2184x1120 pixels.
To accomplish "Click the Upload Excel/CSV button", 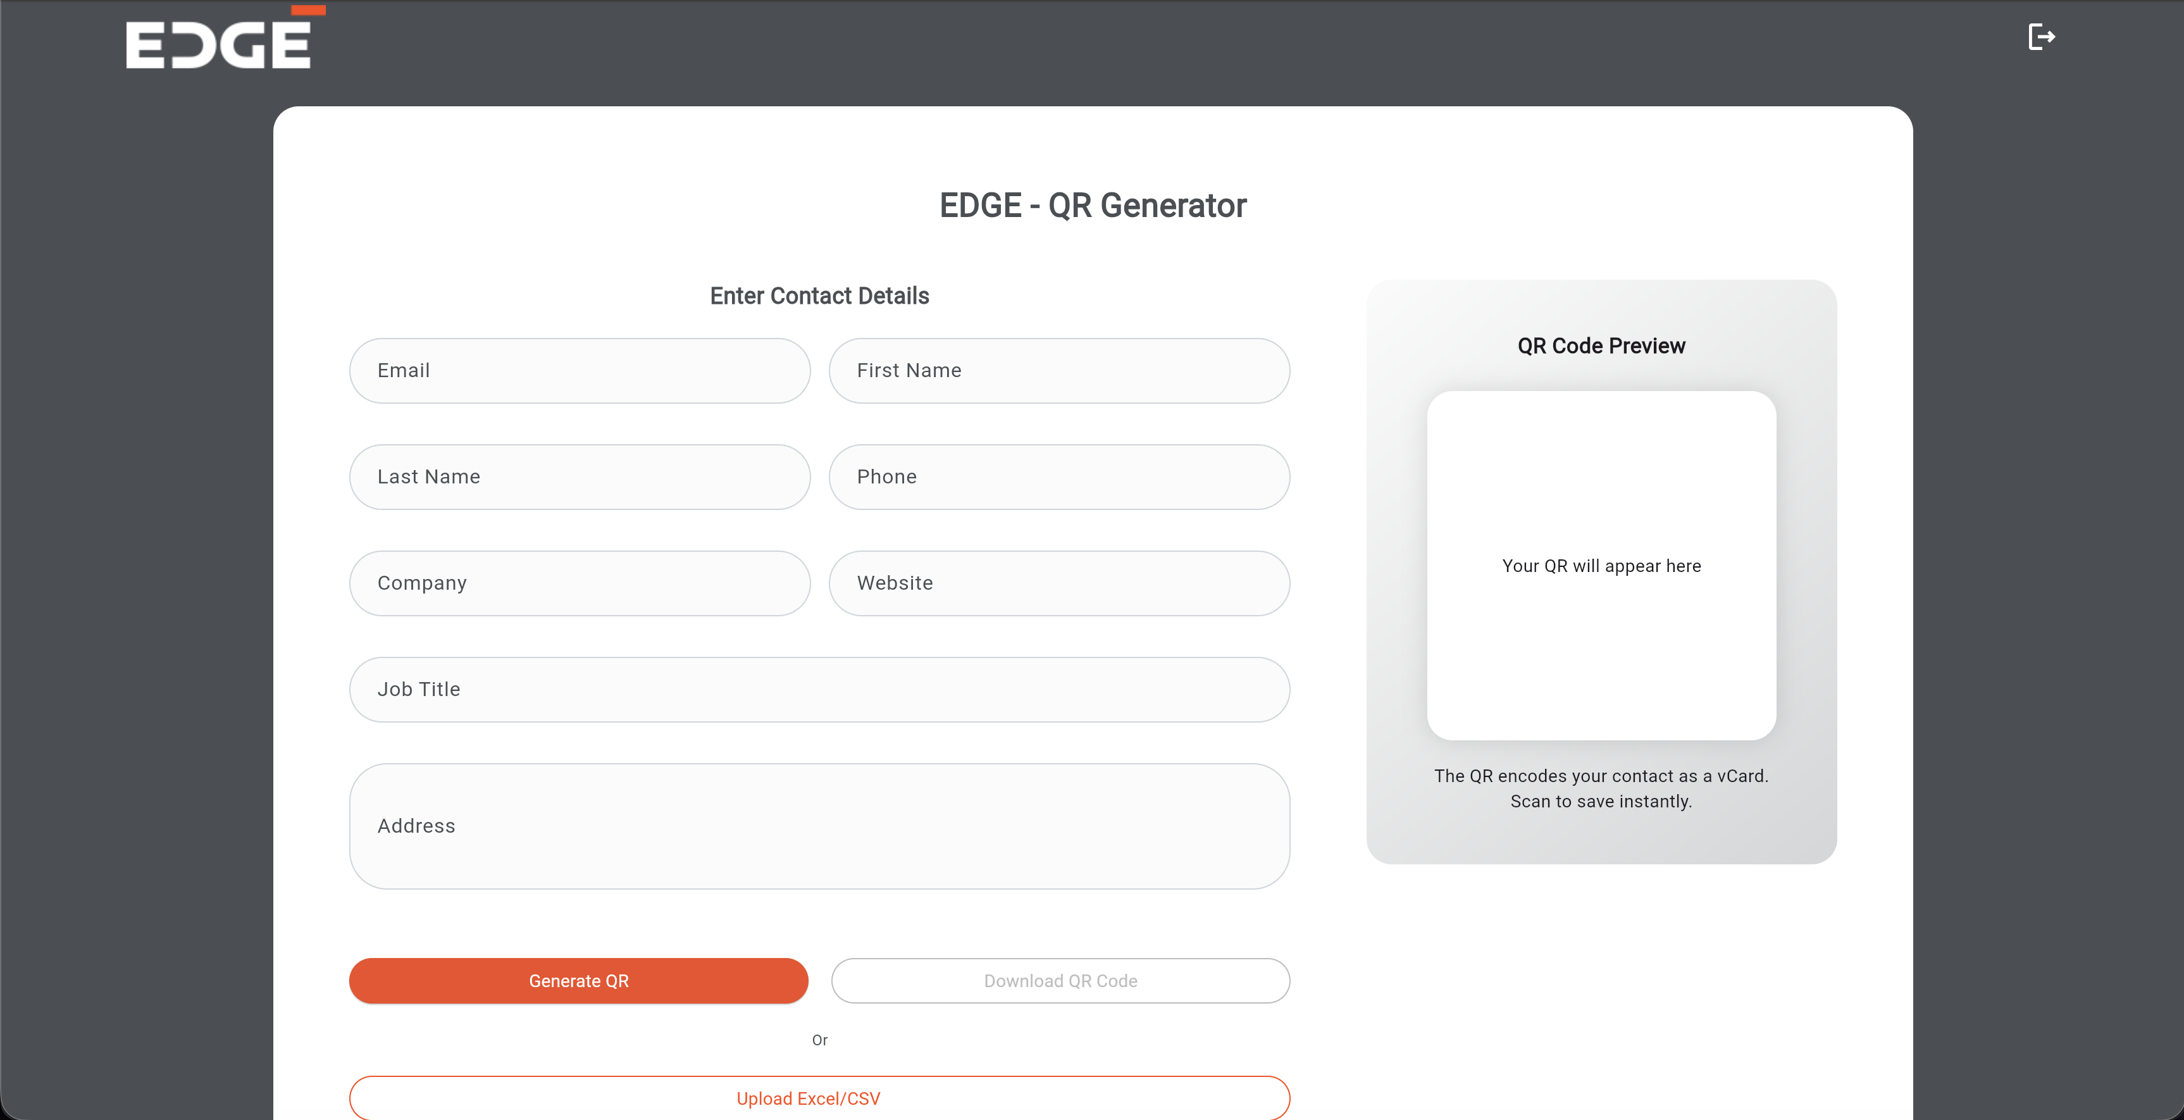I will [819, 1098].
